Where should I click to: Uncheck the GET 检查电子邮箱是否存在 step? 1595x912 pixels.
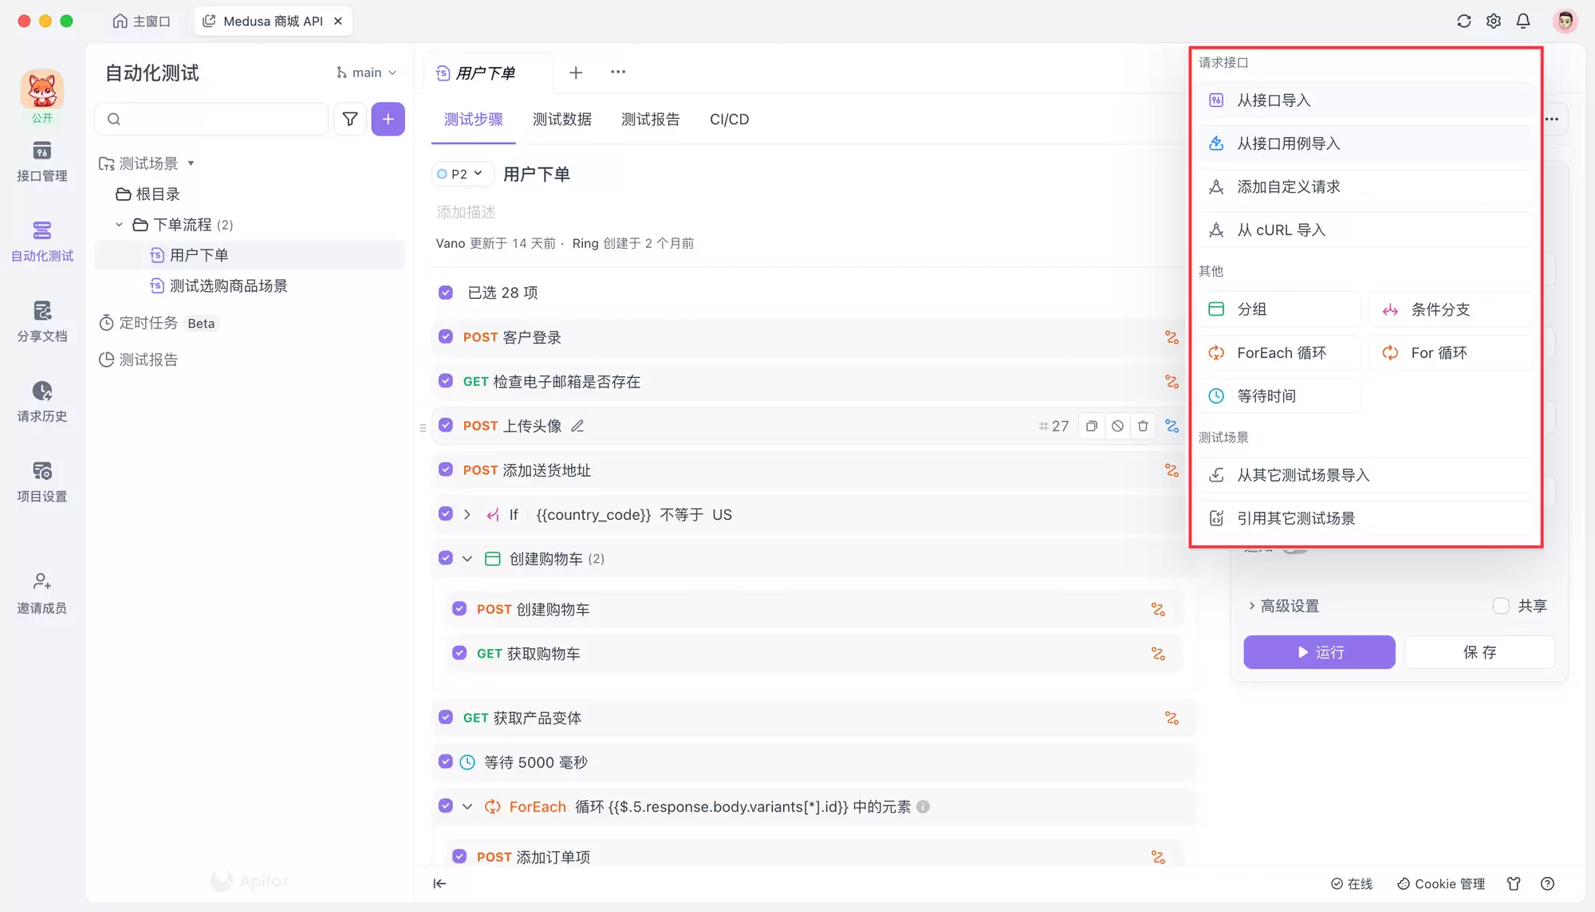coord(446,381)
